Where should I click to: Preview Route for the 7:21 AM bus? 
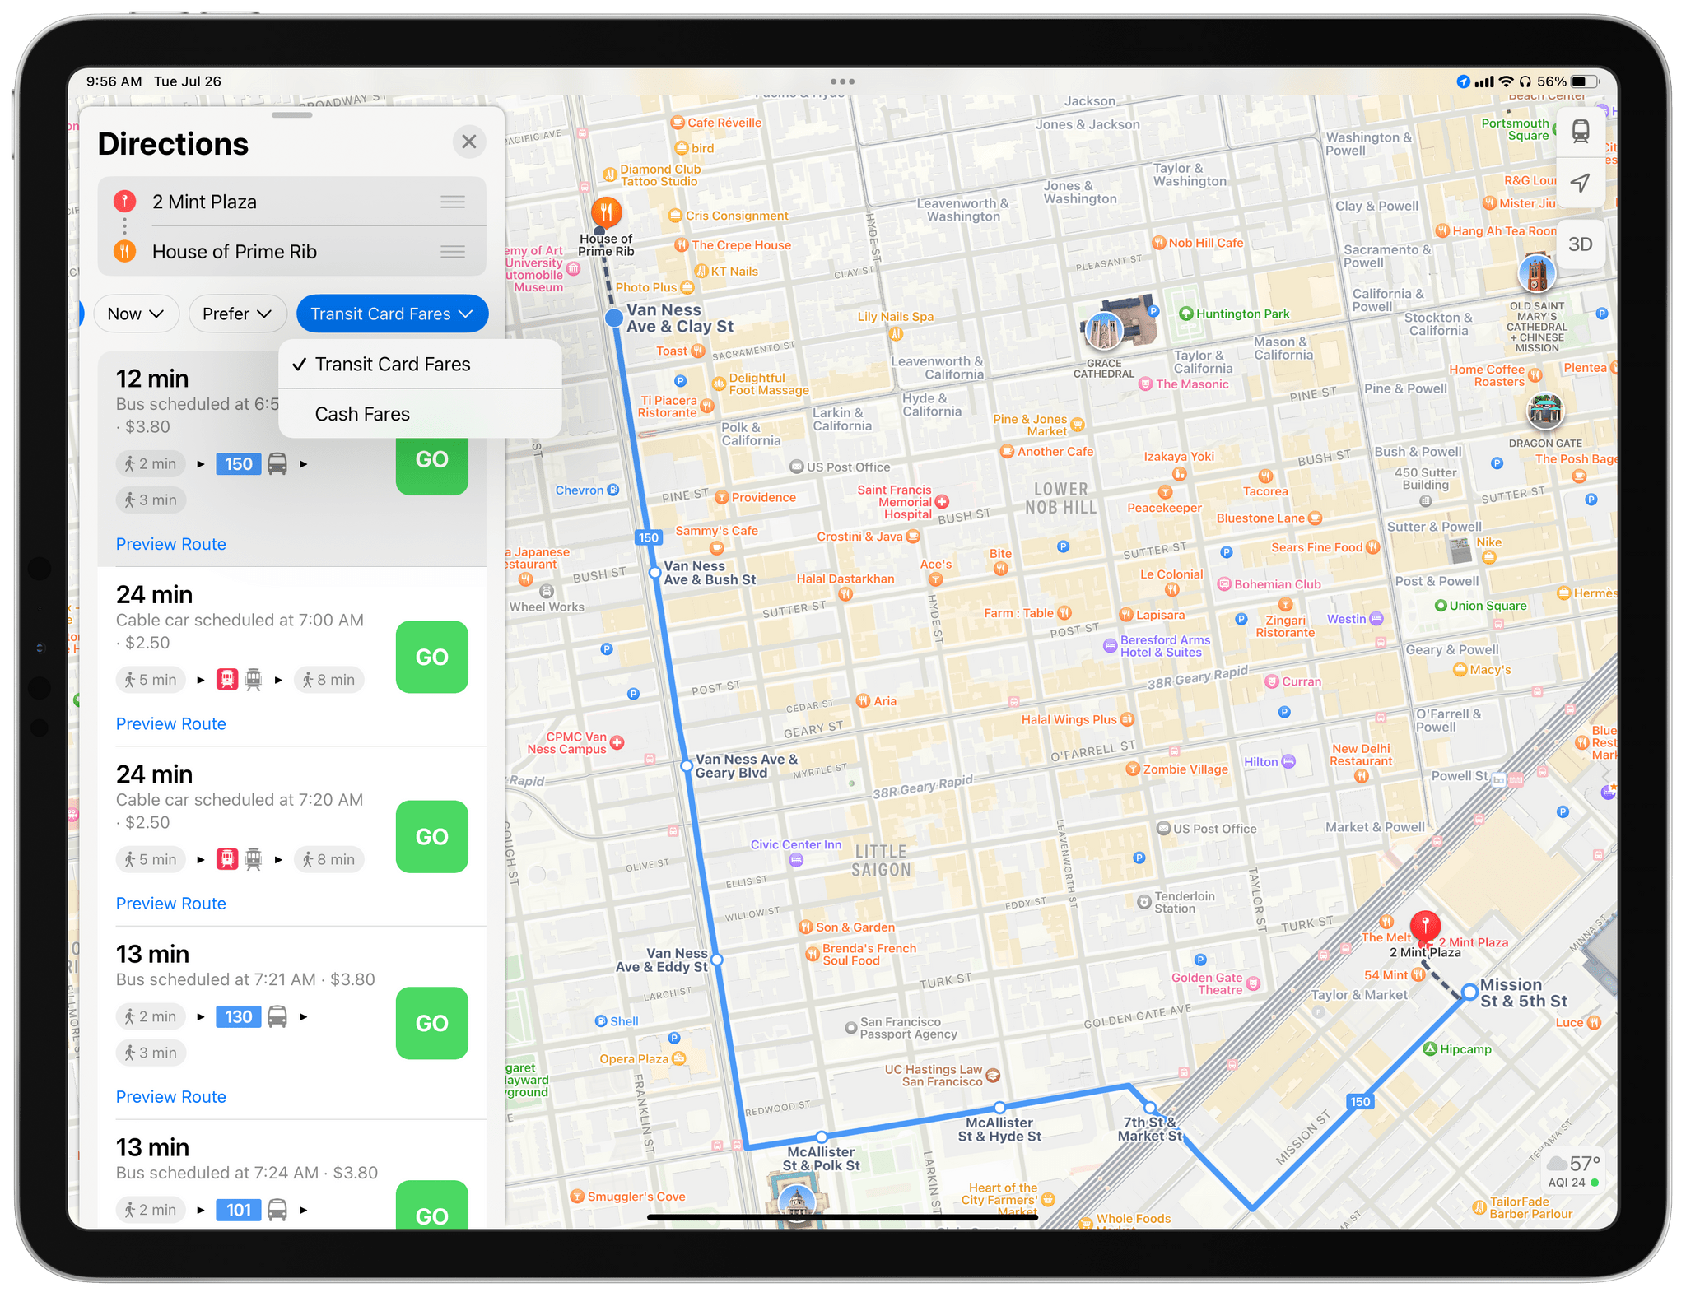coord(170,1097)
